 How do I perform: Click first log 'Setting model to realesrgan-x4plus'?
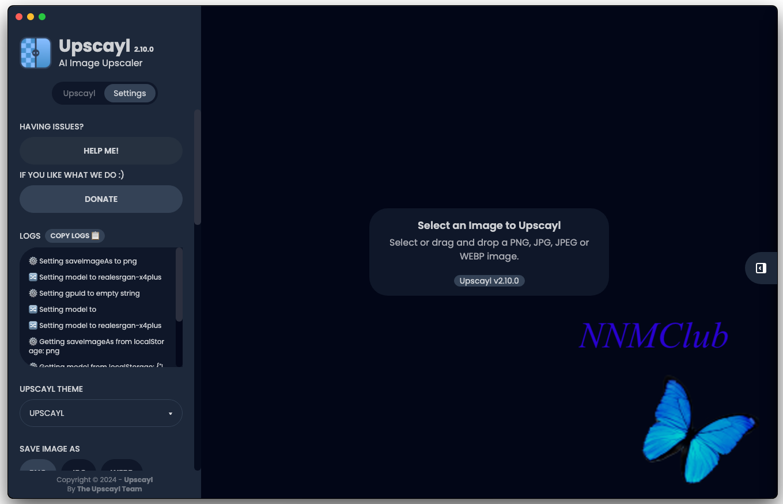point(95,277)
